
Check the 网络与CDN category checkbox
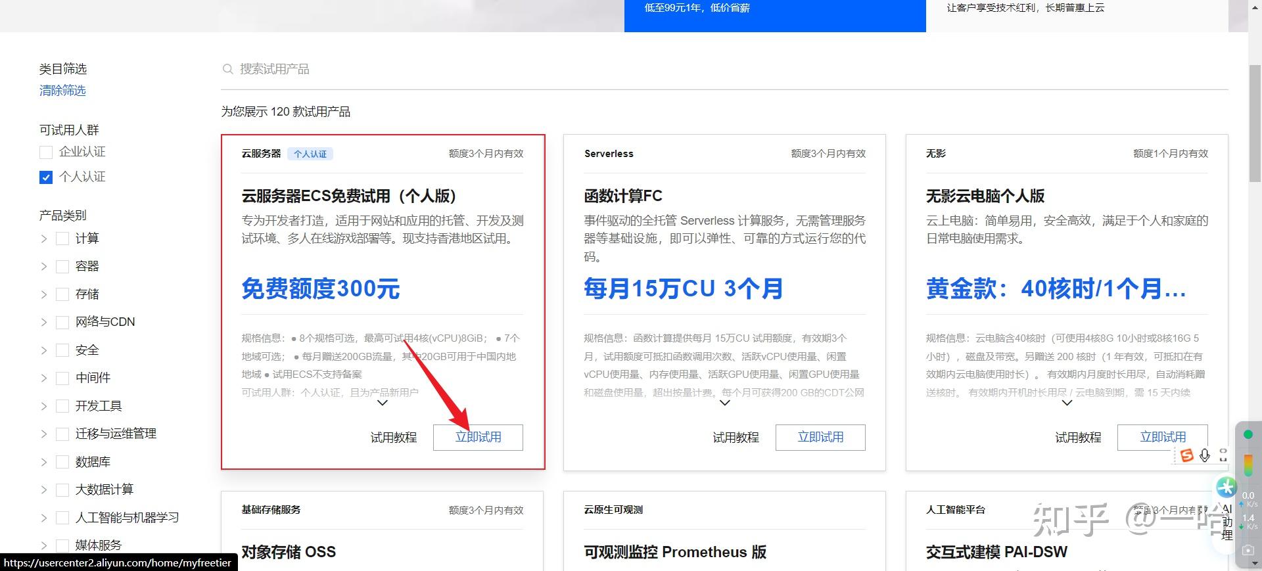click(62, 322)
